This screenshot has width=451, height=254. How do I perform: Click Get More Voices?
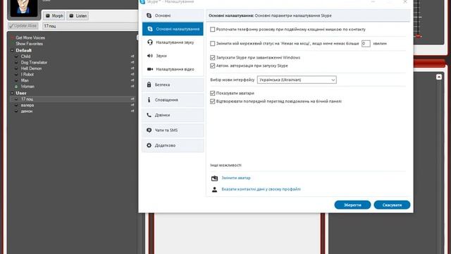(x=30, y=37)
